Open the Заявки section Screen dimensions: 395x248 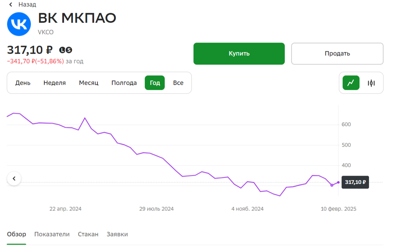117,234
